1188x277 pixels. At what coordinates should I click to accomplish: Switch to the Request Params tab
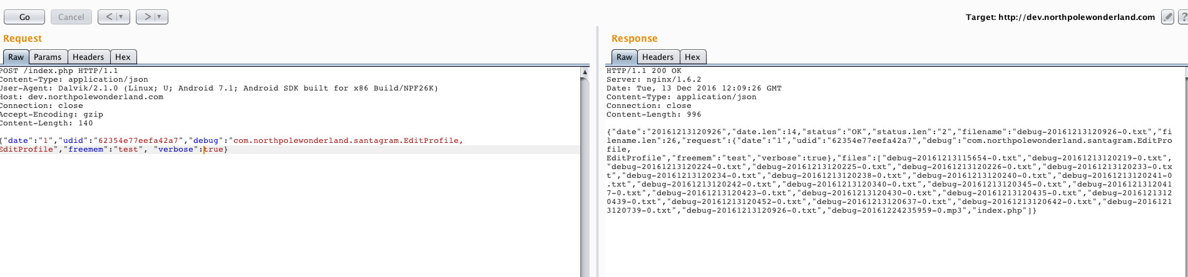click(48, 57)
